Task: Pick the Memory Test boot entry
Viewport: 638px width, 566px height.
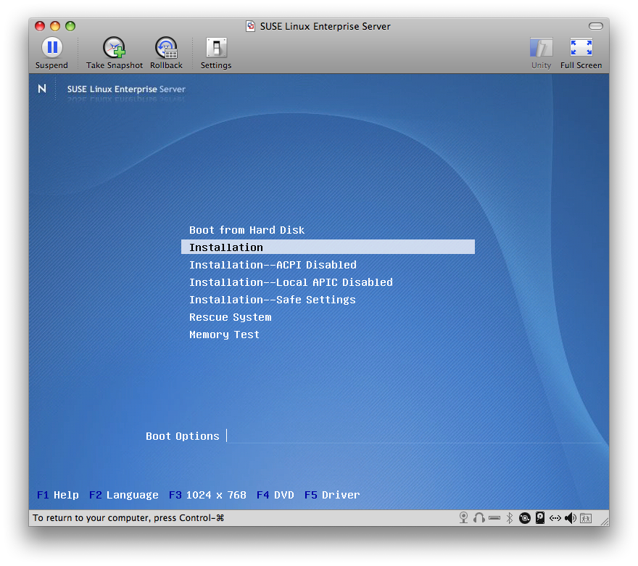Action: [224, 335]
